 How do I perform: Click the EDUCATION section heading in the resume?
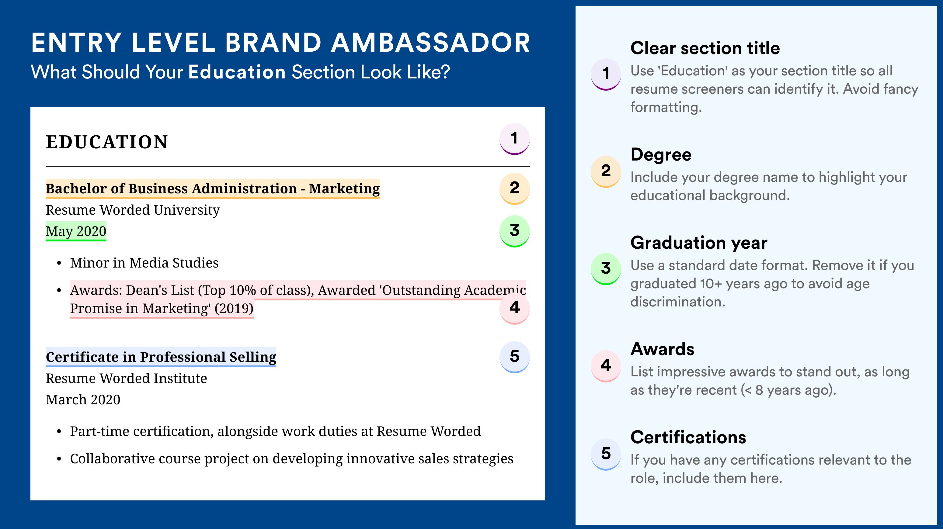click(106, 142)
